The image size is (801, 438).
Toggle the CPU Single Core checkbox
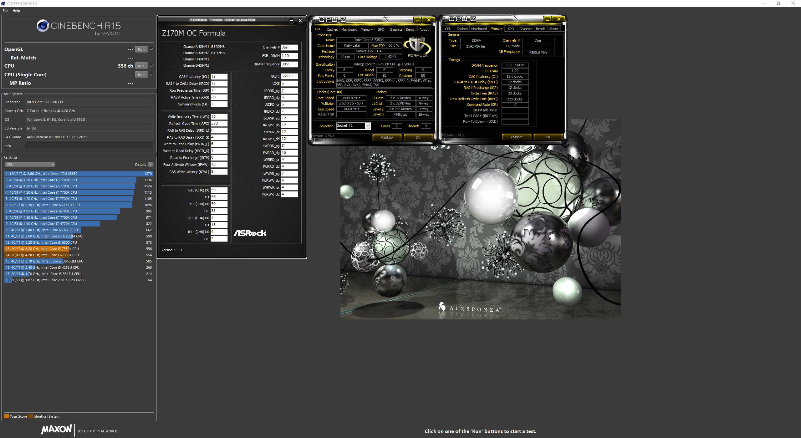(152, 74)
